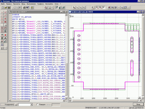The height and width of the screenshot is (109, 145).
Task: Enable the Поворот checkbox
Action: click(x=37, y=104)
